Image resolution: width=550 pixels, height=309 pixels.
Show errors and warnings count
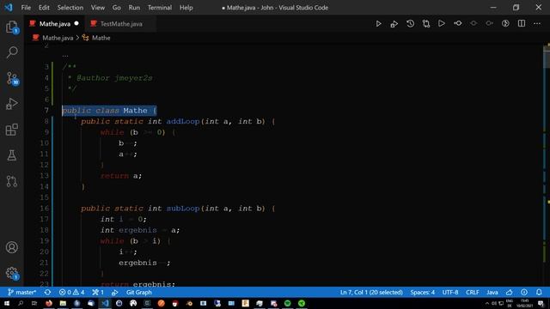pyautogui.click(x=71, y=292)
